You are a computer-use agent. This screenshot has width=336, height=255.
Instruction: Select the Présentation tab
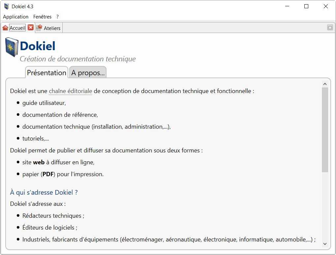pos(46,73)
